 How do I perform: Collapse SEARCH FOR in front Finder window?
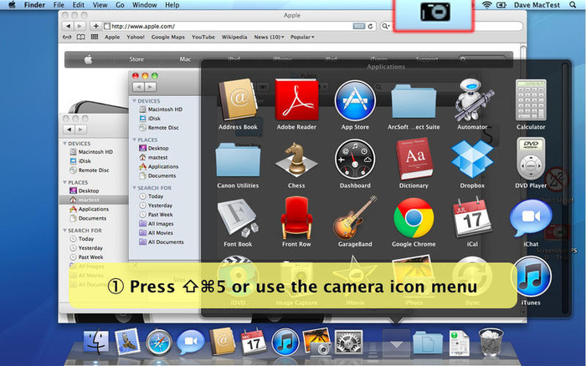(x=134, y=188)
